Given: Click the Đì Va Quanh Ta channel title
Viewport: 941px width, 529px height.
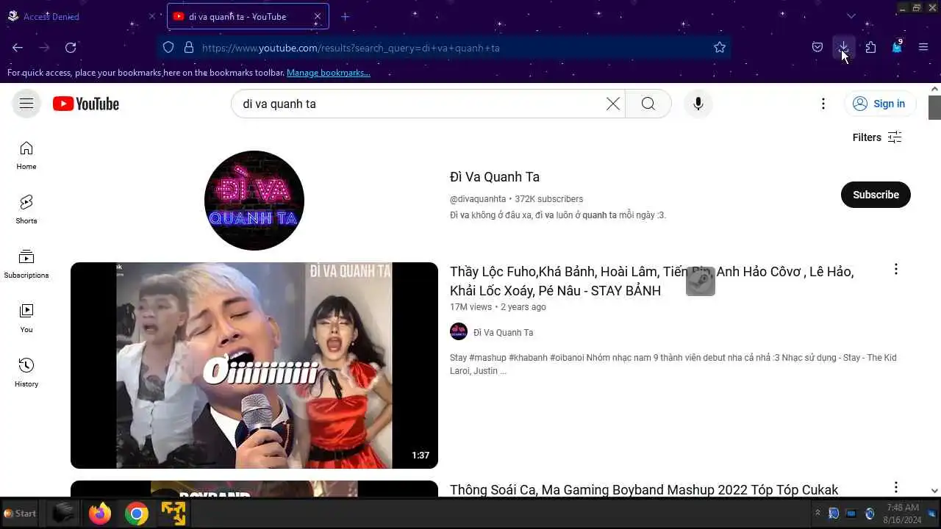Looking at the screenshot, I should point(495,177).
